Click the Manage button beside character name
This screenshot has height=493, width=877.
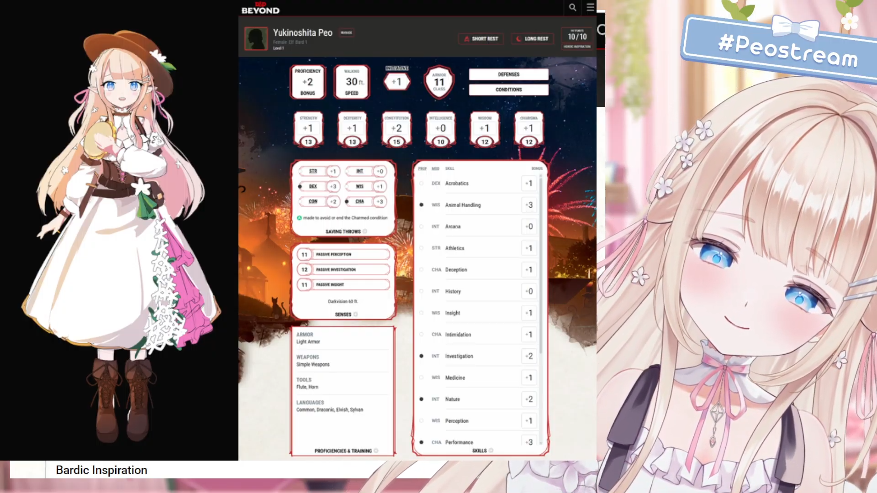pos(346,32)
